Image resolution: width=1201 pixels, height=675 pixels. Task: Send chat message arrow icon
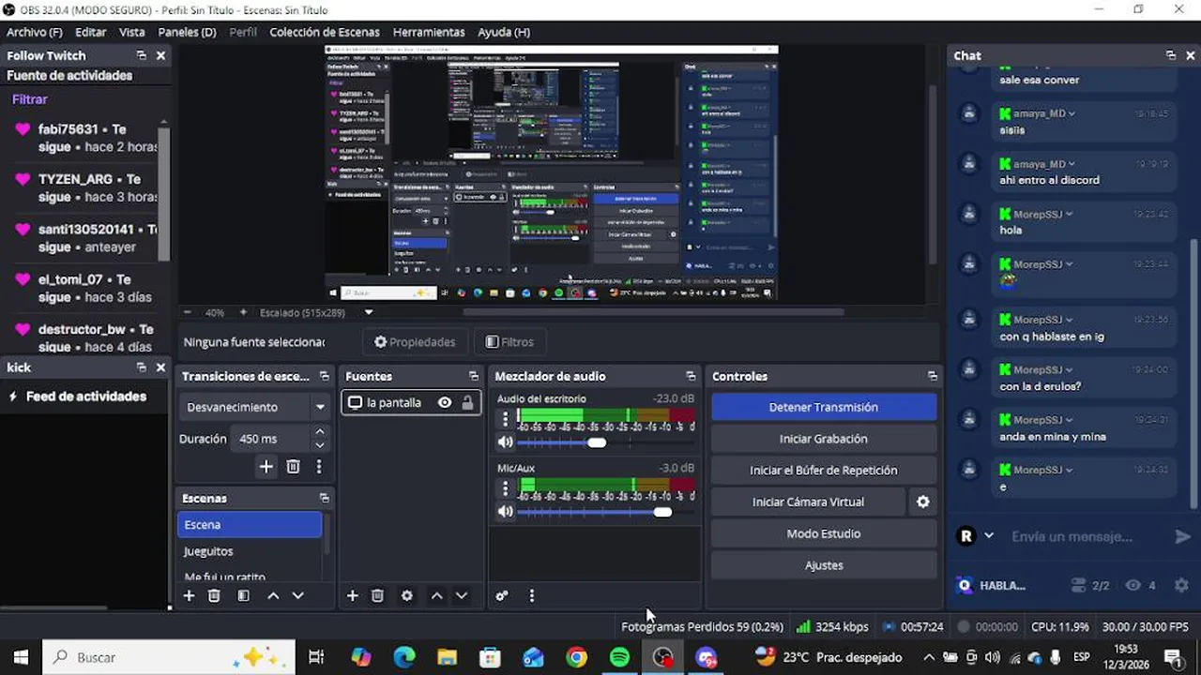1182,536
